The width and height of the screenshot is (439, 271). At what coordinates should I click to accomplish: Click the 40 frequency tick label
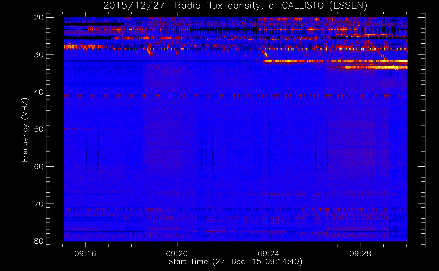[x=39, y=92]
